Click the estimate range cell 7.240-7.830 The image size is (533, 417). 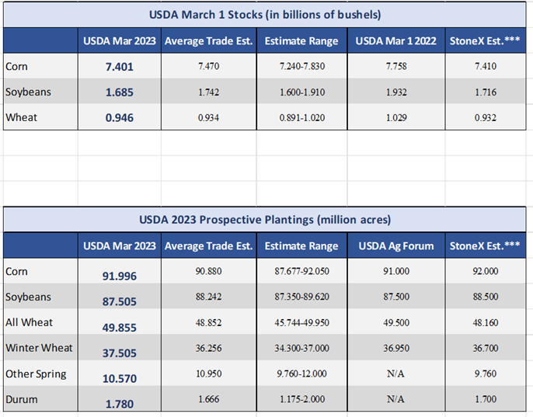point(301,66)
